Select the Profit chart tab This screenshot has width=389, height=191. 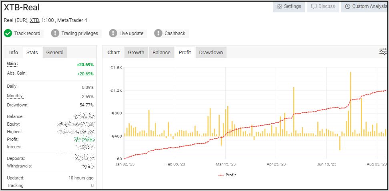click(184, 53)
